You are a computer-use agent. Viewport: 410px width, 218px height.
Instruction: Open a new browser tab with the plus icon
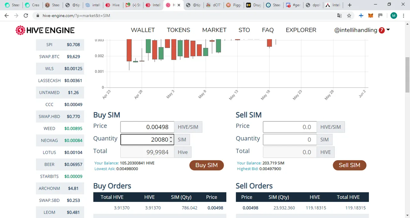[x=349, y=5]
